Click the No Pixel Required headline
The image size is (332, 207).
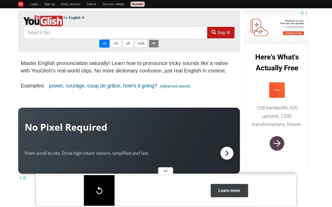[66, 127]
